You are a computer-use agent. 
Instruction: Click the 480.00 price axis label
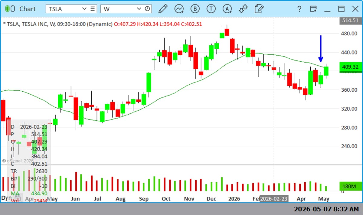(x=350, y=33)
